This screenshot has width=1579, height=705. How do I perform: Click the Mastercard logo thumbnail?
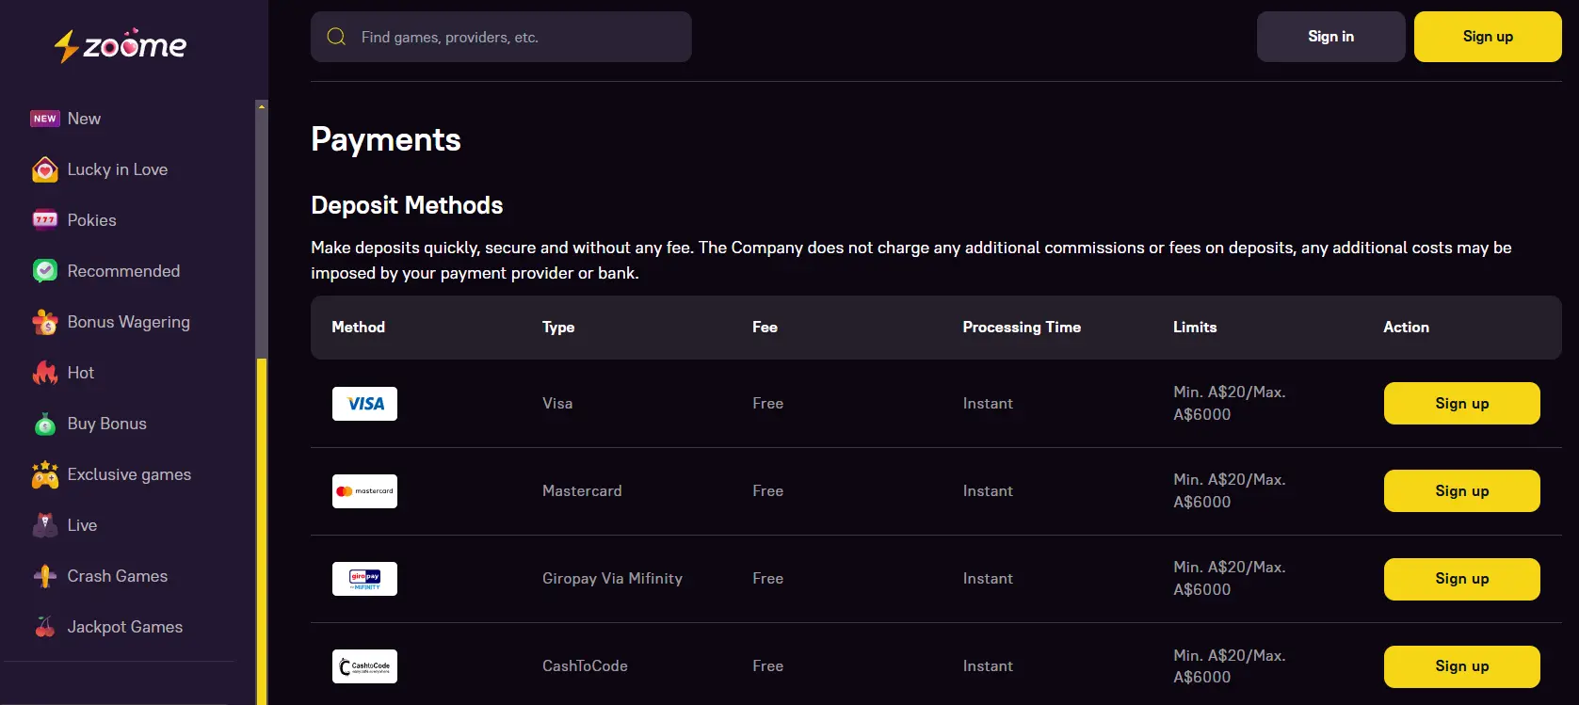coord(364,491)
